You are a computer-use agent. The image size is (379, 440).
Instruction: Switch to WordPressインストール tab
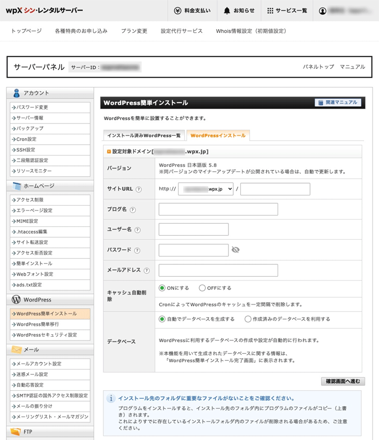coord(218,135)
